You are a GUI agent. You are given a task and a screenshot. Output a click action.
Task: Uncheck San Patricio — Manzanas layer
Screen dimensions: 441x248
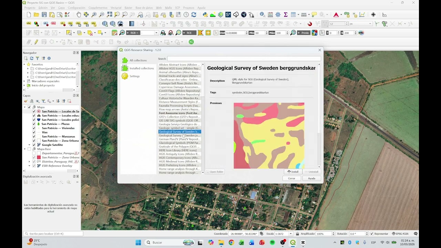click(x=34, y=136)
